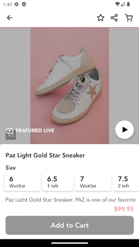Screen dimensions: 139x247
Task: Add the sneaker to cart
Action: [70, 225]
